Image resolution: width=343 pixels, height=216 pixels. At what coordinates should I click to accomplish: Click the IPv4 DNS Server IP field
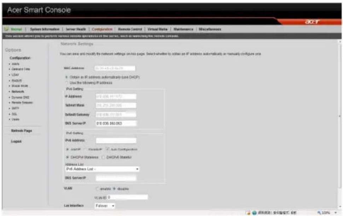pyautogui.click(x=116, y=124)
